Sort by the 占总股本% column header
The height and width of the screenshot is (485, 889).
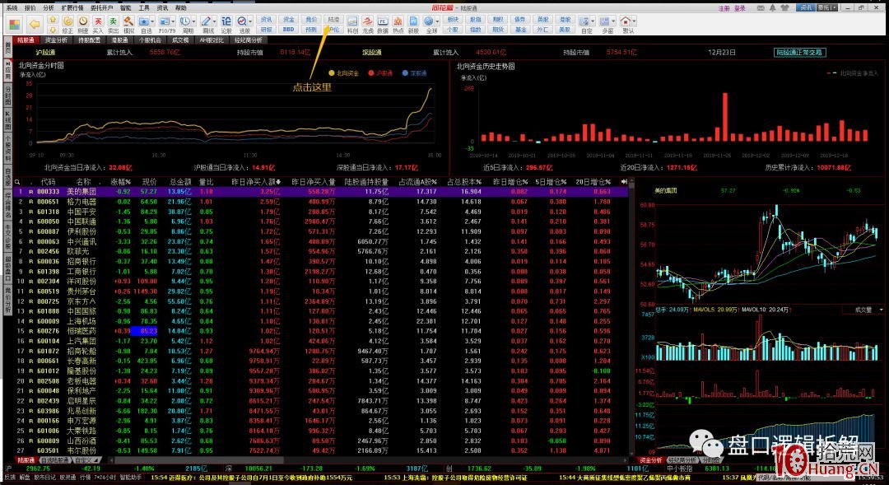pos(464,182)
